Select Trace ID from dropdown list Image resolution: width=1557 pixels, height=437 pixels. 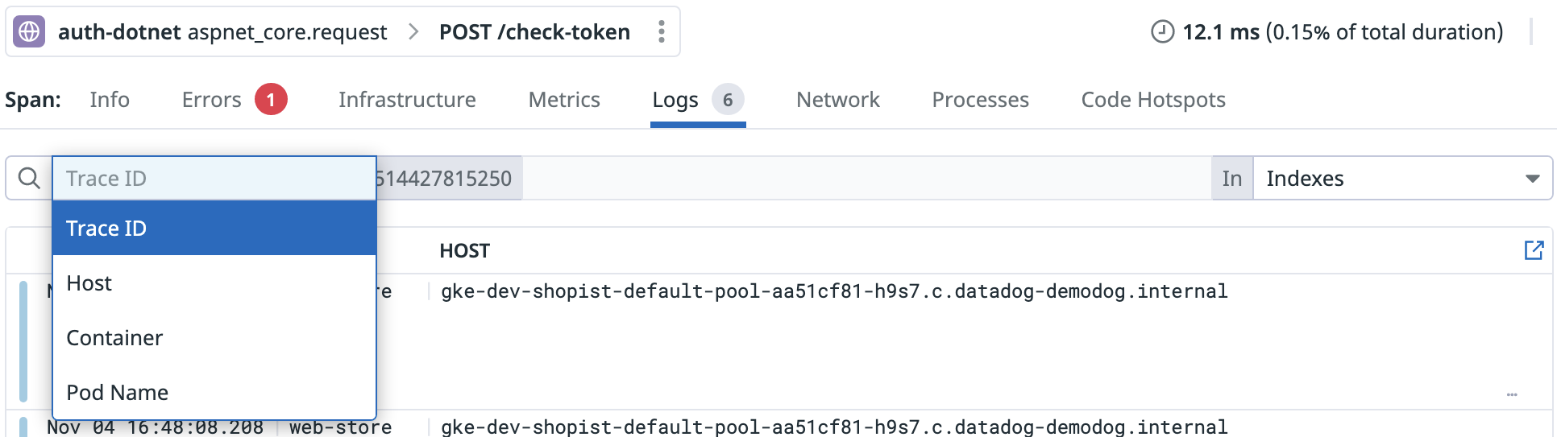click(x=214, y=229)
